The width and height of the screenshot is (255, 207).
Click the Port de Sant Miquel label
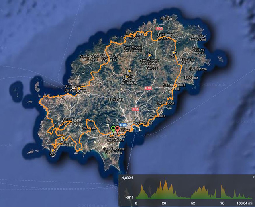tap(135, 35)
